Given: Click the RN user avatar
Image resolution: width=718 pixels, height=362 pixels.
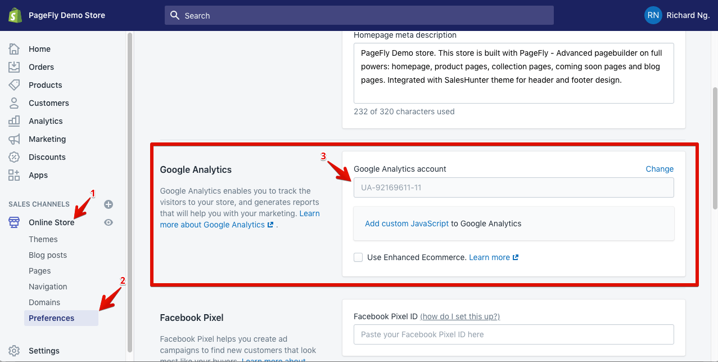Looking at the screenshot, I should [653, 15].
